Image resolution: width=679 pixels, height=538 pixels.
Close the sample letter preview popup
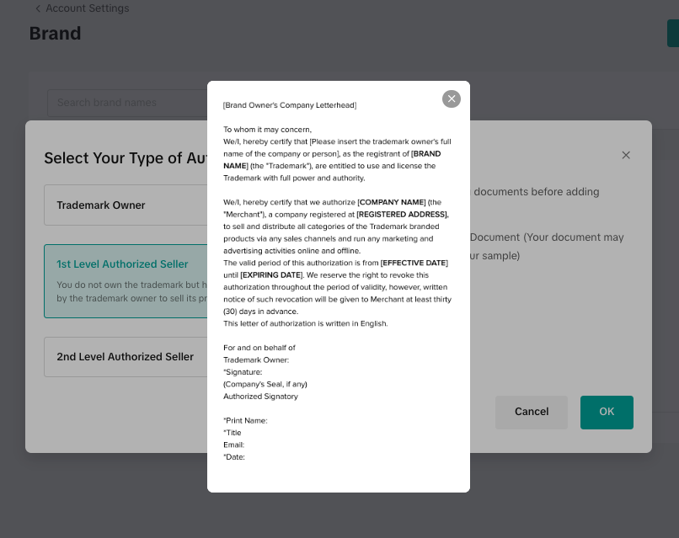pyautogui.click(x=452, y=99)
